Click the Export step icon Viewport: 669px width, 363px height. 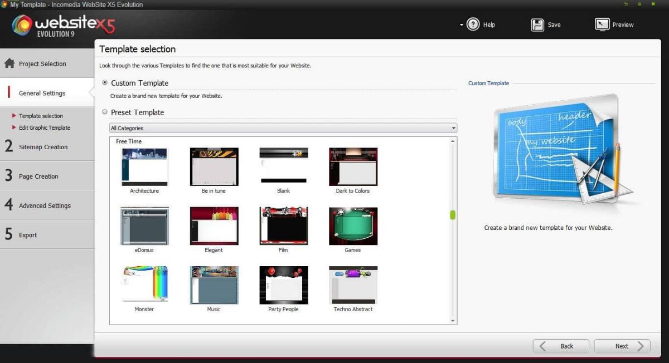(x=8, y=234)
